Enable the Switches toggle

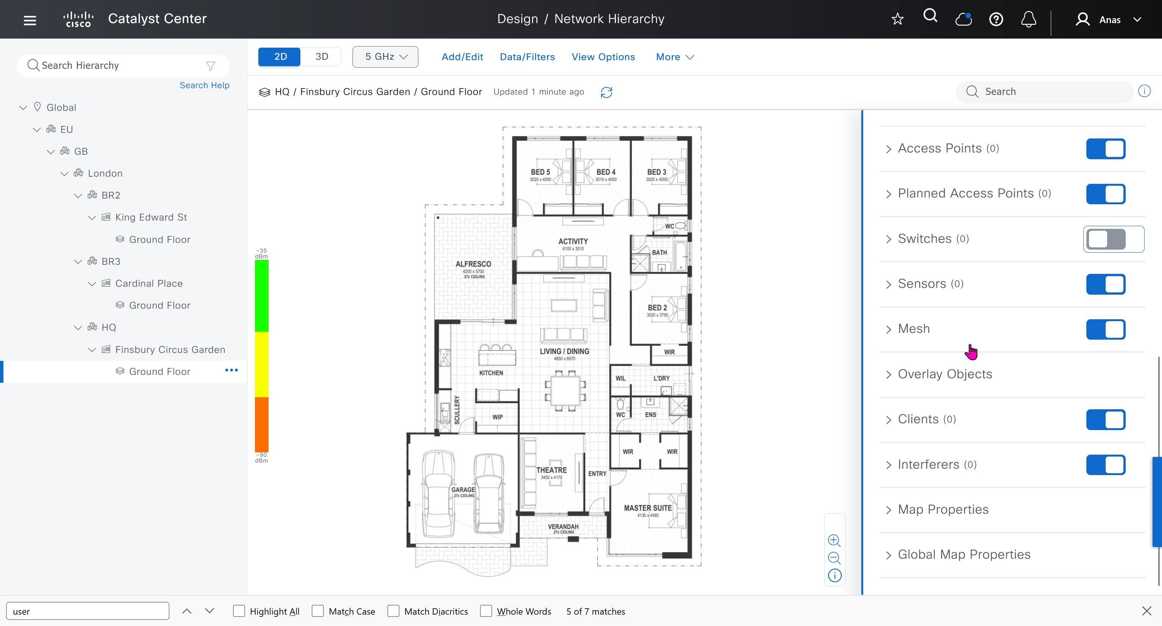(1106, 239)
